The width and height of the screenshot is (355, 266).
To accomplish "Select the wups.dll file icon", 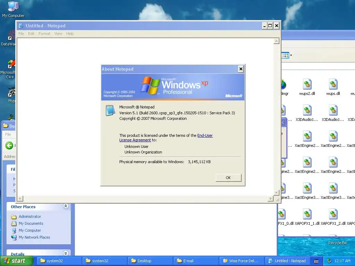I will click(333, 85).
